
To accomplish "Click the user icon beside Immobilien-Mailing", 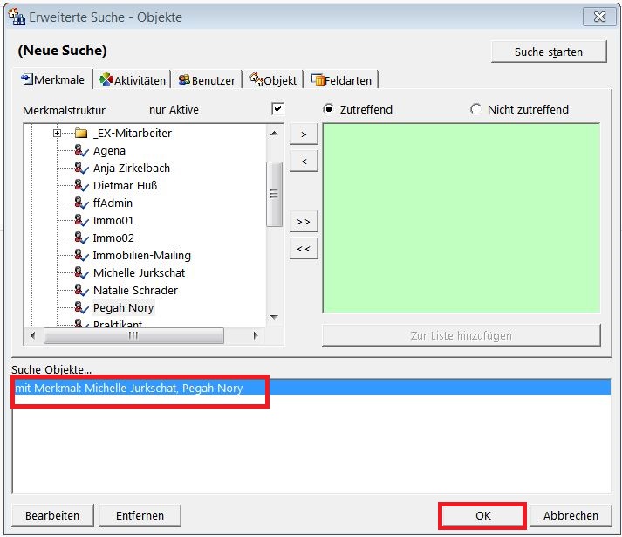I will click(82, 256).
